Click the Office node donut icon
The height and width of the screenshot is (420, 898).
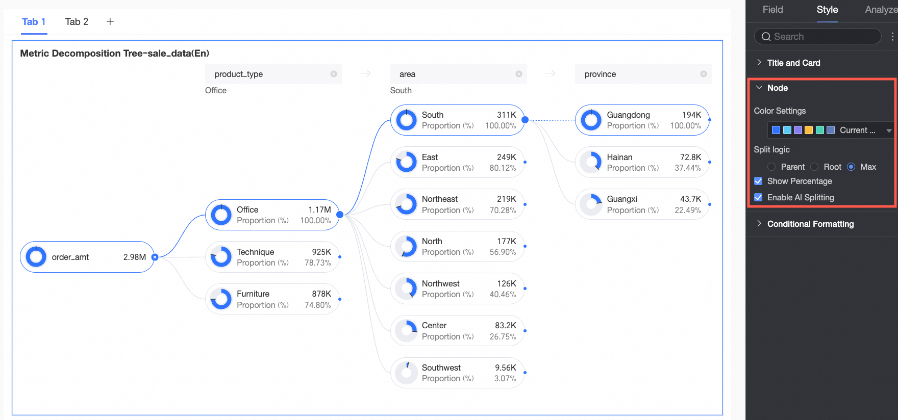(x=221, y=215)
